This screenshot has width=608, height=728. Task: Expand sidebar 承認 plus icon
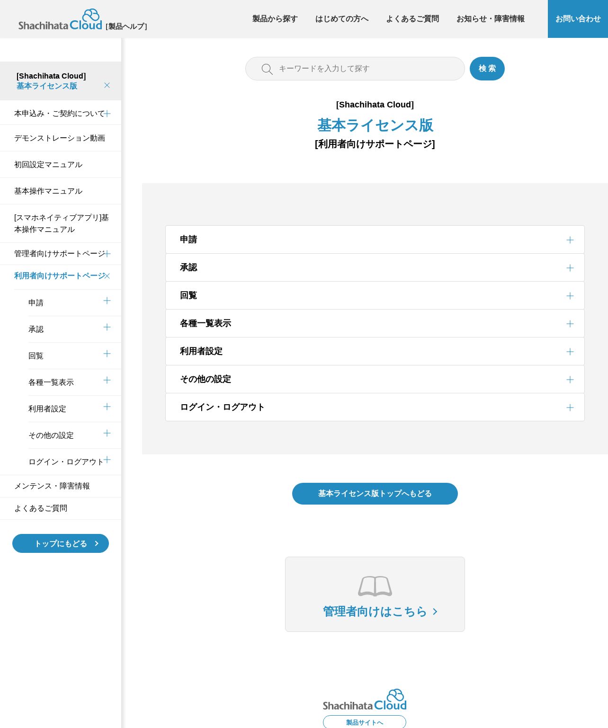pos(107,327)
